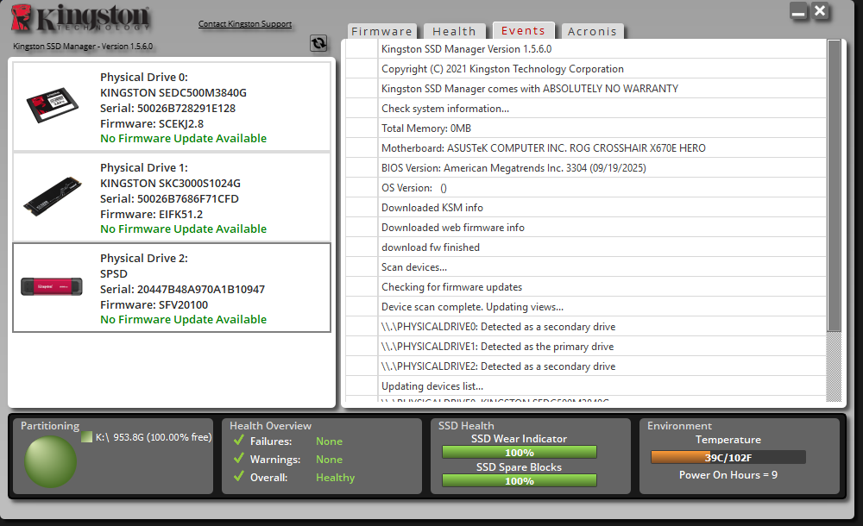The width and height of the screenshot is (863, 526).
Task: Click Firmware: SFV20100 text
Action: point(154,304)
